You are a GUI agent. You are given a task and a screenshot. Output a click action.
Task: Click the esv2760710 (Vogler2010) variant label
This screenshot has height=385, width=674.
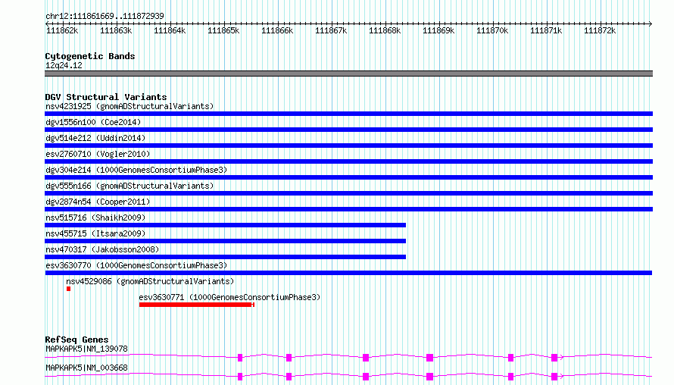pyautogui.click(x=98, y=154)
